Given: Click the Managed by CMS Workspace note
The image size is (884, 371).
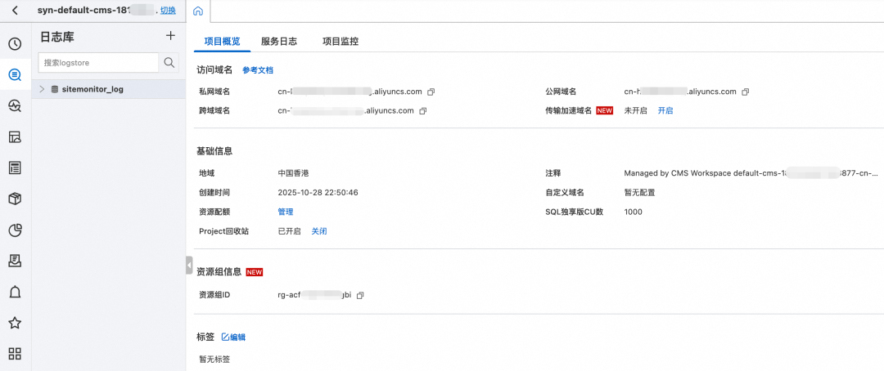Looking at the screenshot, I should click(751, 173).
